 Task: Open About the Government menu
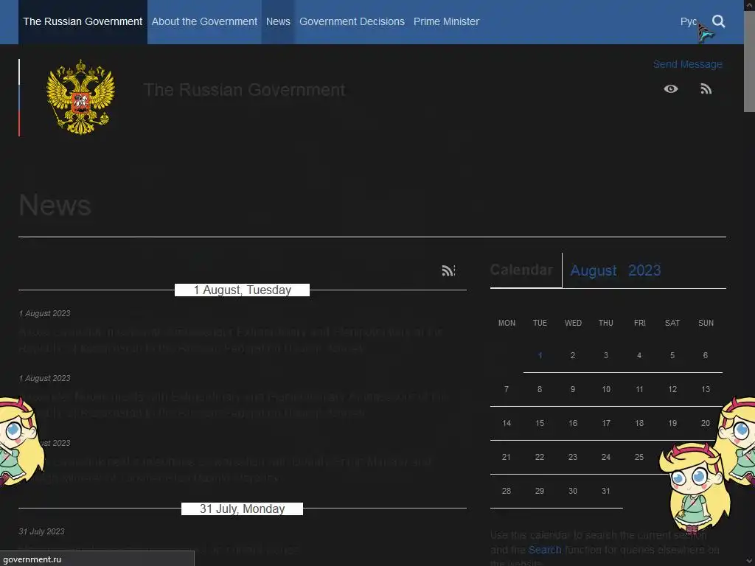pos(204,21)
